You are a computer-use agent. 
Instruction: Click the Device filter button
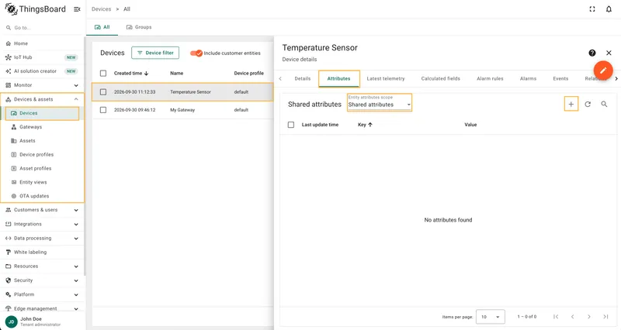[155, 53]
